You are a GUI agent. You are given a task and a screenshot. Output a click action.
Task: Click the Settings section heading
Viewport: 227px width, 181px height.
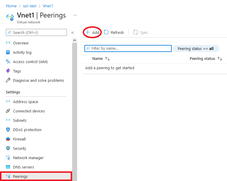(13, 92)
